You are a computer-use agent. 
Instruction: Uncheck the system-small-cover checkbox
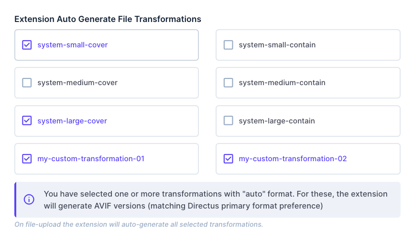point(27,45)
